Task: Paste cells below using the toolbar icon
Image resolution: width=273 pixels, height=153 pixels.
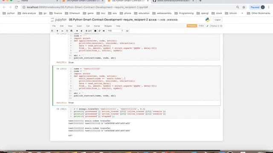Action: [x=72, y=31]
